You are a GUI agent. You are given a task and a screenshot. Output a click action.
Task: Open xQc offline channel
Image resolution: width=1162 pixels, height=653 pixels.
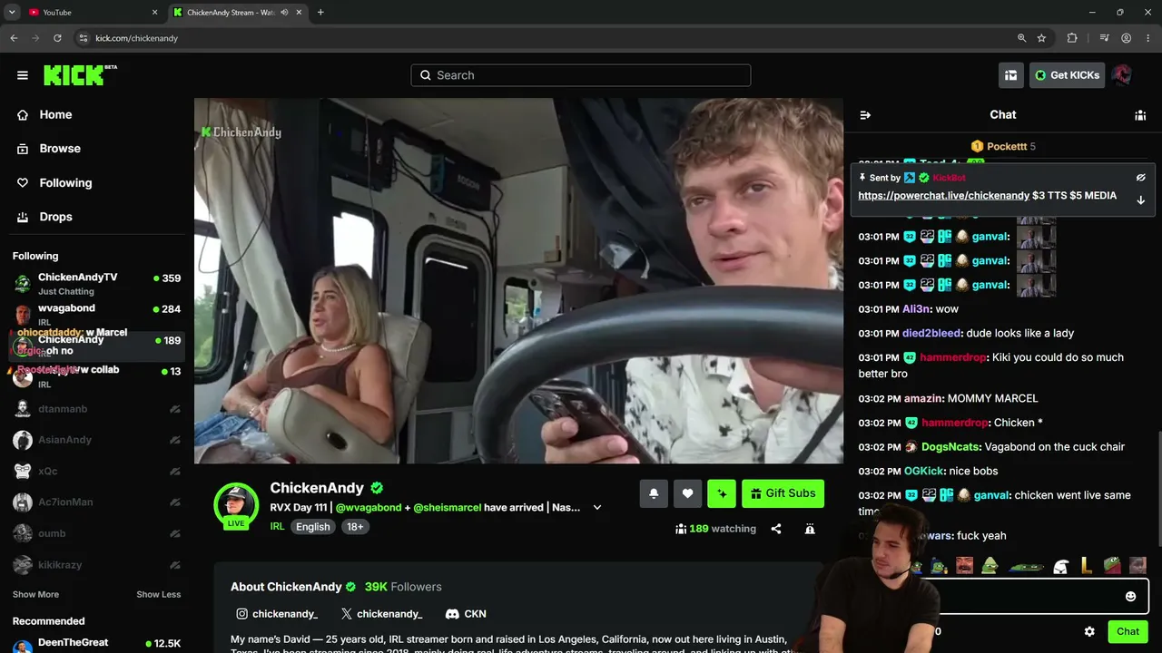point(96,472)
